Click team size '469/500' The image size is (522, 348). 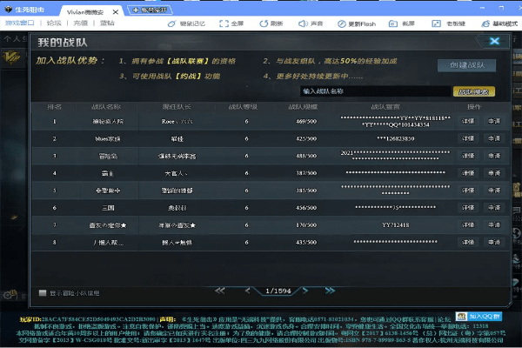tap(306, 122)
